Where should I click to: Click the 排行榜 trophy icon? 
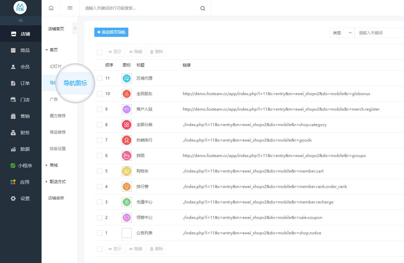[127, 187]
